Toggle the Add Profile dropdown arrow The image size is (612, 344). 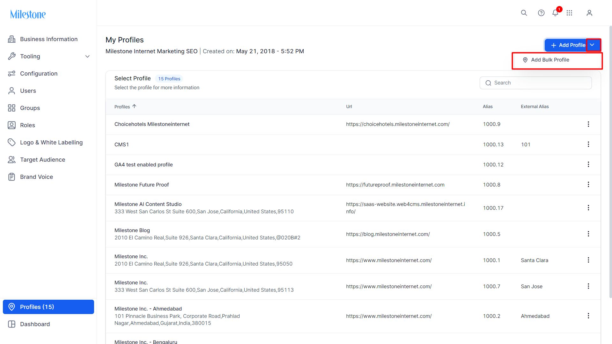592,45
